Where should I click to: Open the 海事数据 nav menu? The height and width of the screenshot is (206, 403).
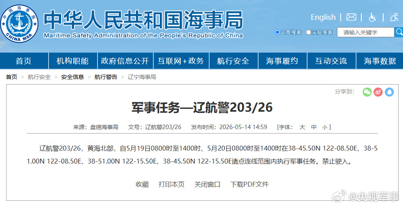(x=380, y=61)
